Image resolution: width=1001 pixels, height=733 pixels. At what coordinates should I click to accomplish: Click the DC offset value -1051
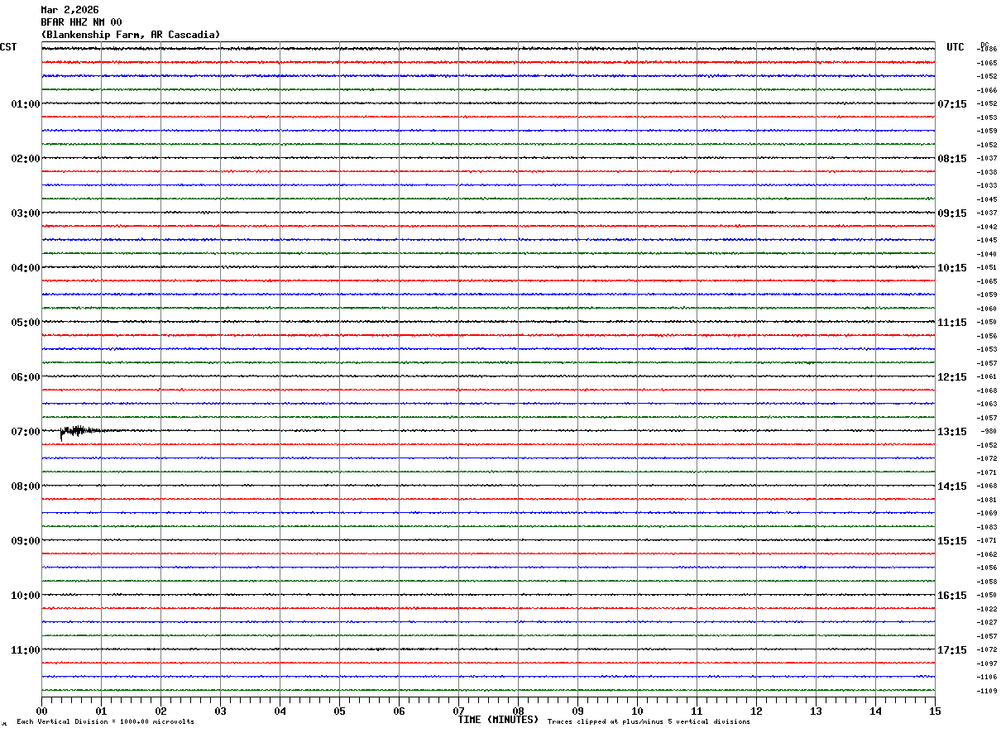click(987, 268)
